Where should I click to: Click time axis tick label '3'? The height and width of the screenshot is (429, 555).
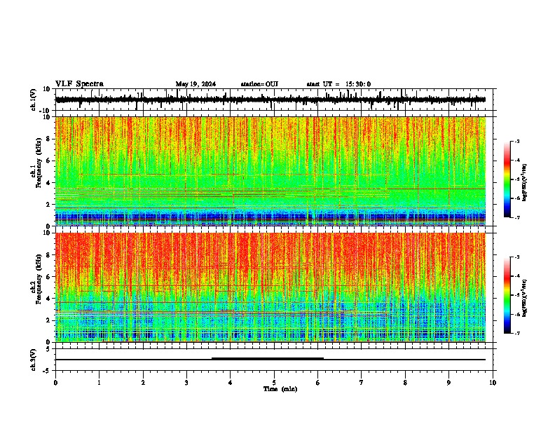tap(186, 383)
